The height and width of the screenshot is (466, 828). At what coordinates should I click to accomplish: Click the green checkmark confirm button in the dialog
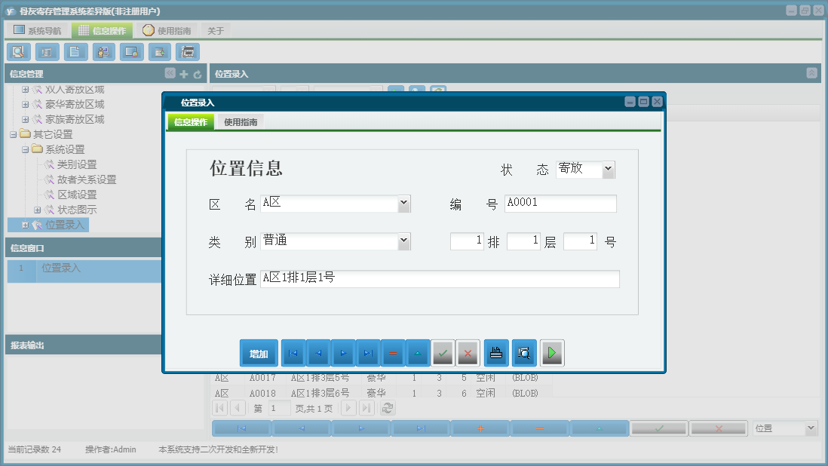(443, 352)
